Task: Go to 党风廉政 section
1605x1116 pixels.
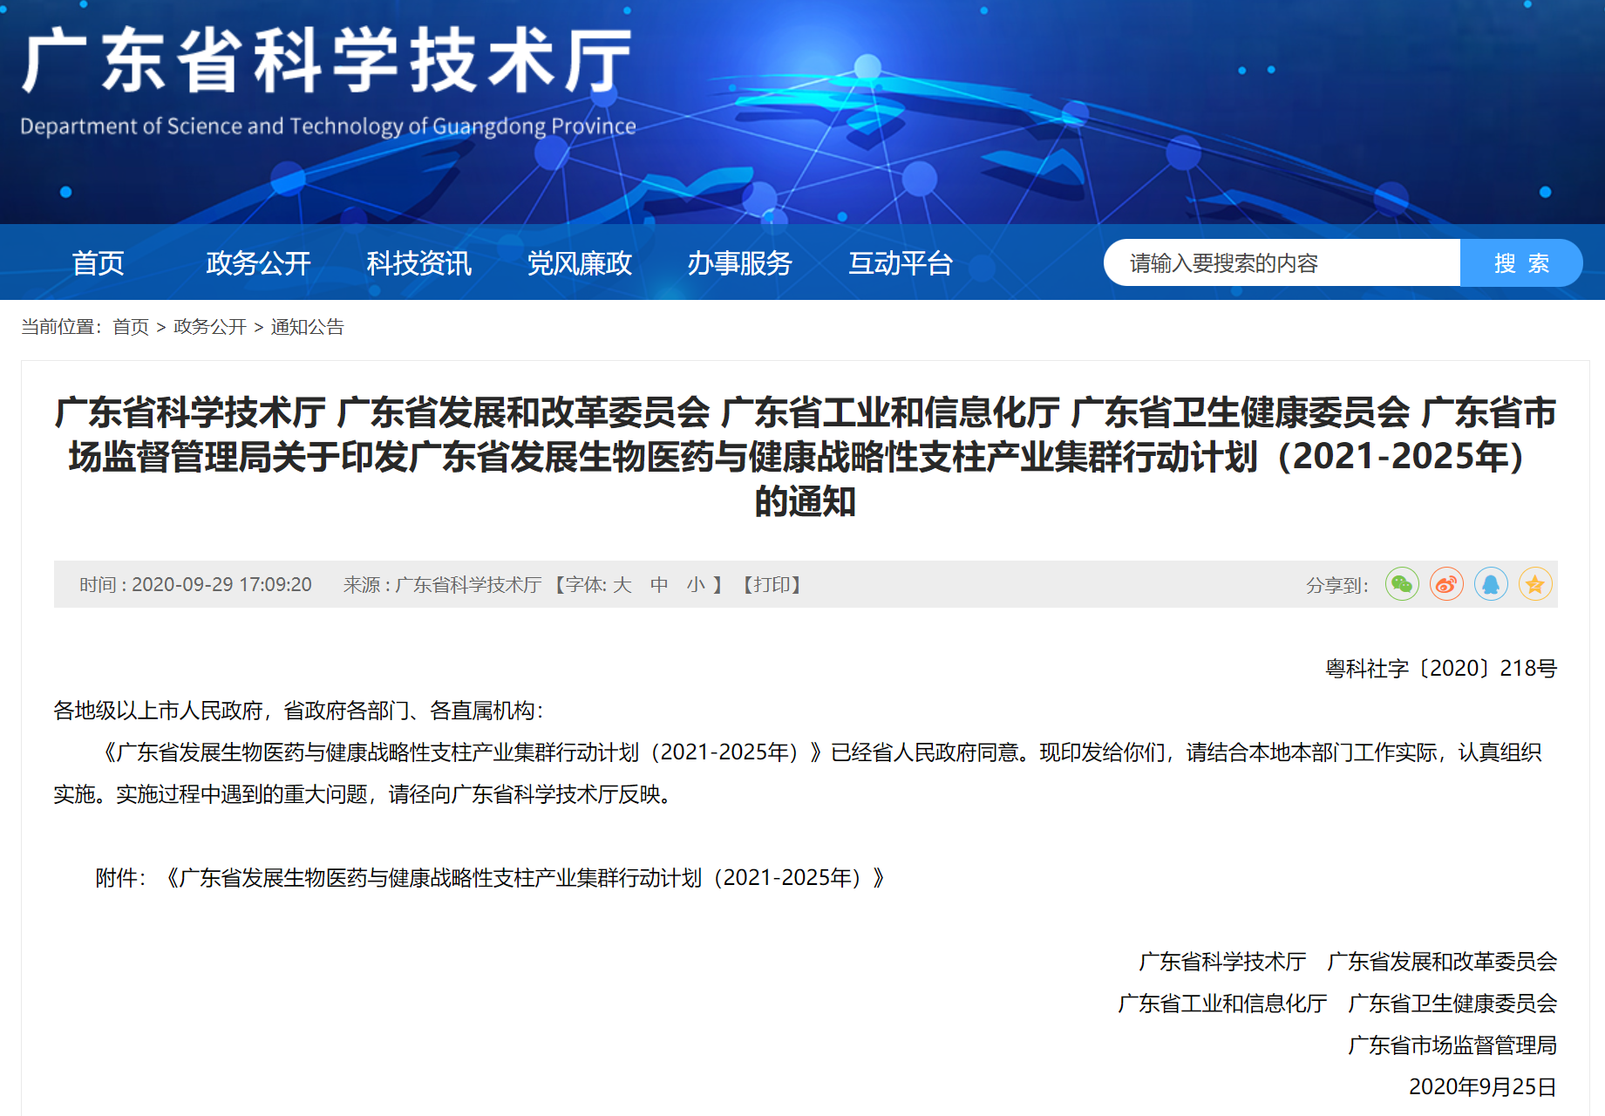Action: click(579, 262)
